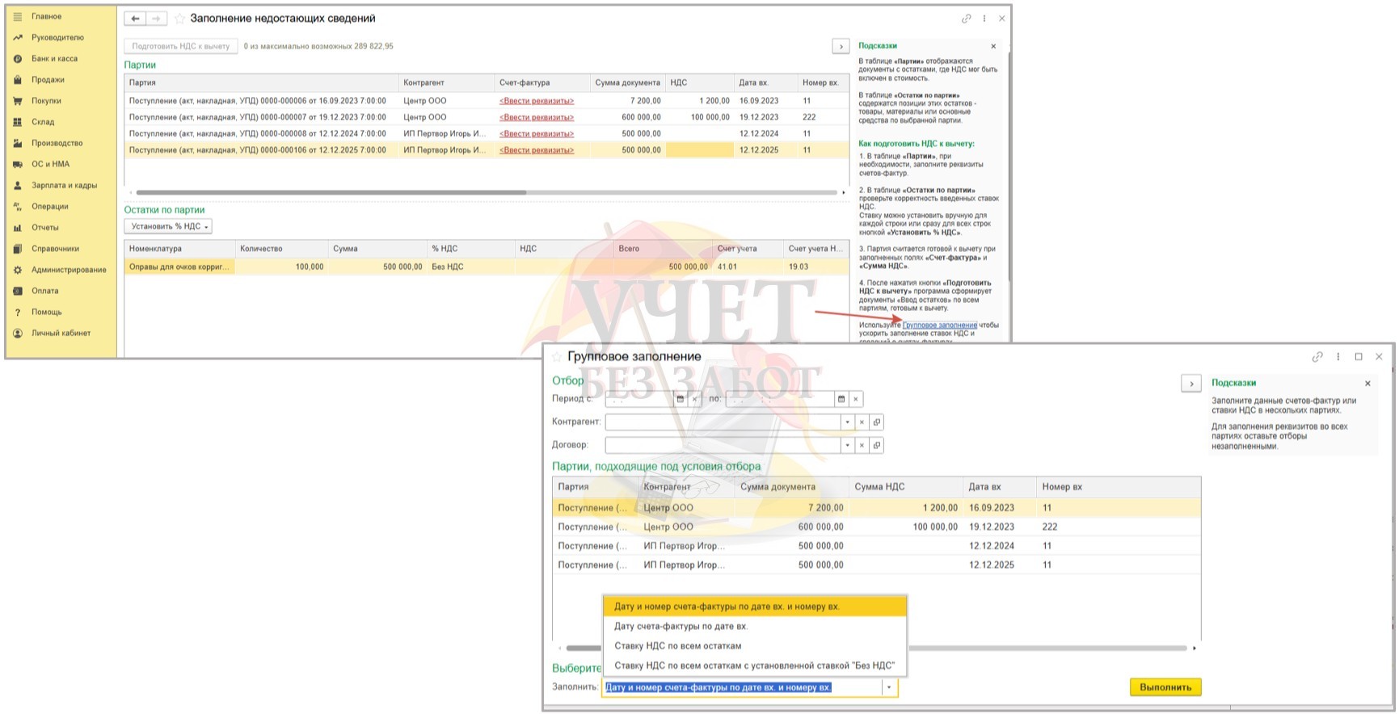Favorite star in Групповое заполнение dialog title
Screen dimensions: 1399x714
[556, 356]
